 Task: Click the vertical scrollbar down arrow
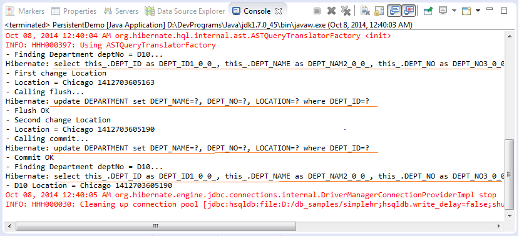510,215
